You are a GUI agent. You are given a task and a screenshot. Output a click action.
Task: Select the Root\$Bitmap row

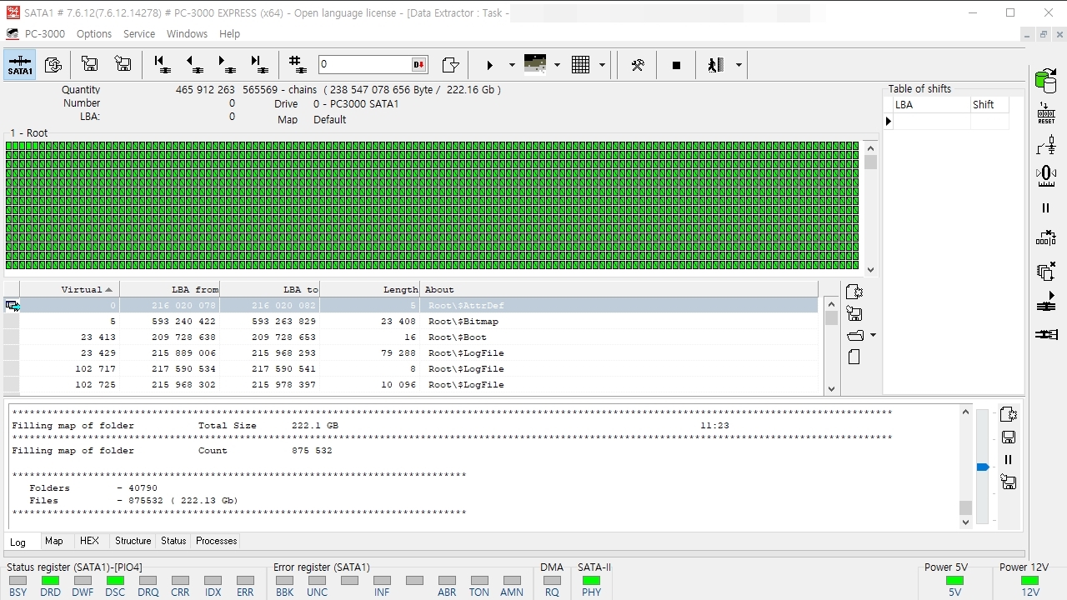[411, 322]
